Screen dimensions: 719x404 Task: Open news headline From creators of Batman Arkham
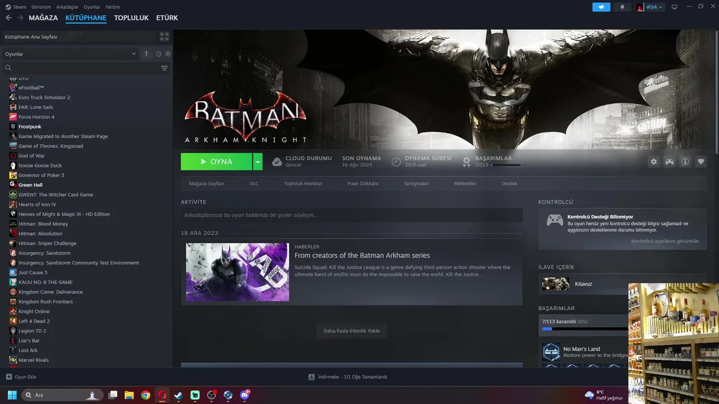click(x=362, y=255)
